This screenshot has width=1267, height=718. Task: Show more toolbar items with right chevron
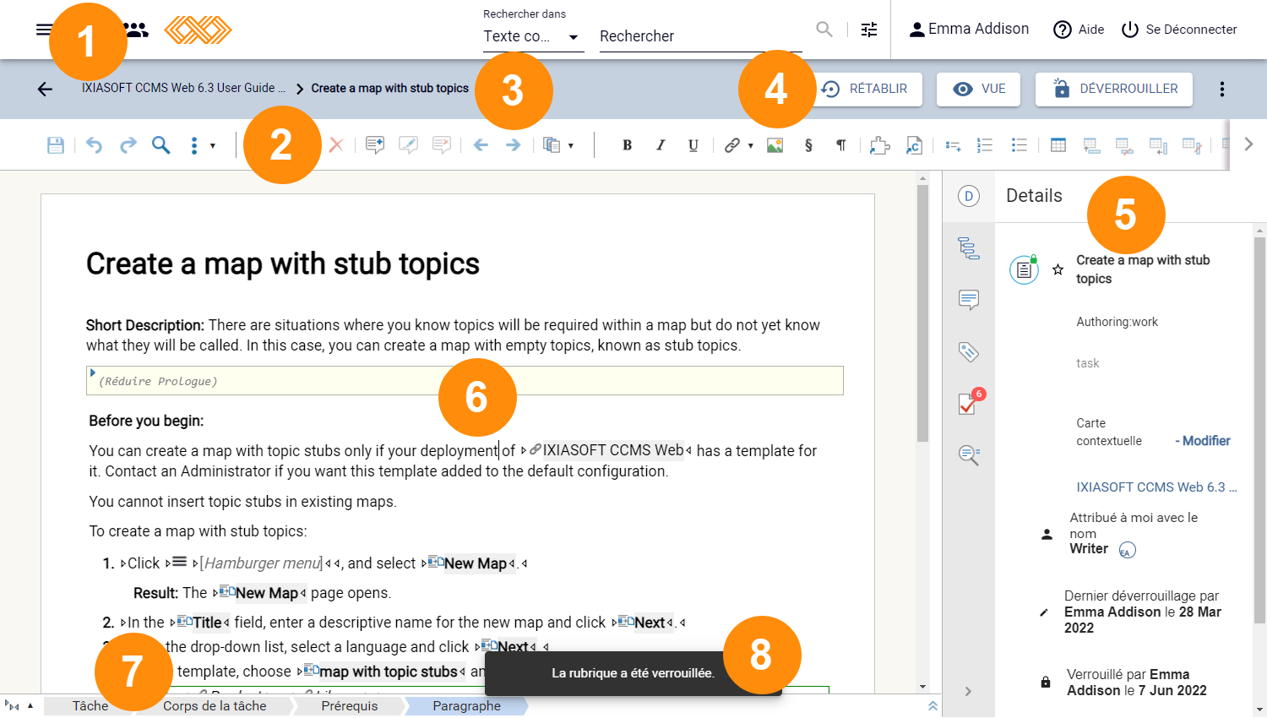pyautogui.click(x=1248, y=144)
